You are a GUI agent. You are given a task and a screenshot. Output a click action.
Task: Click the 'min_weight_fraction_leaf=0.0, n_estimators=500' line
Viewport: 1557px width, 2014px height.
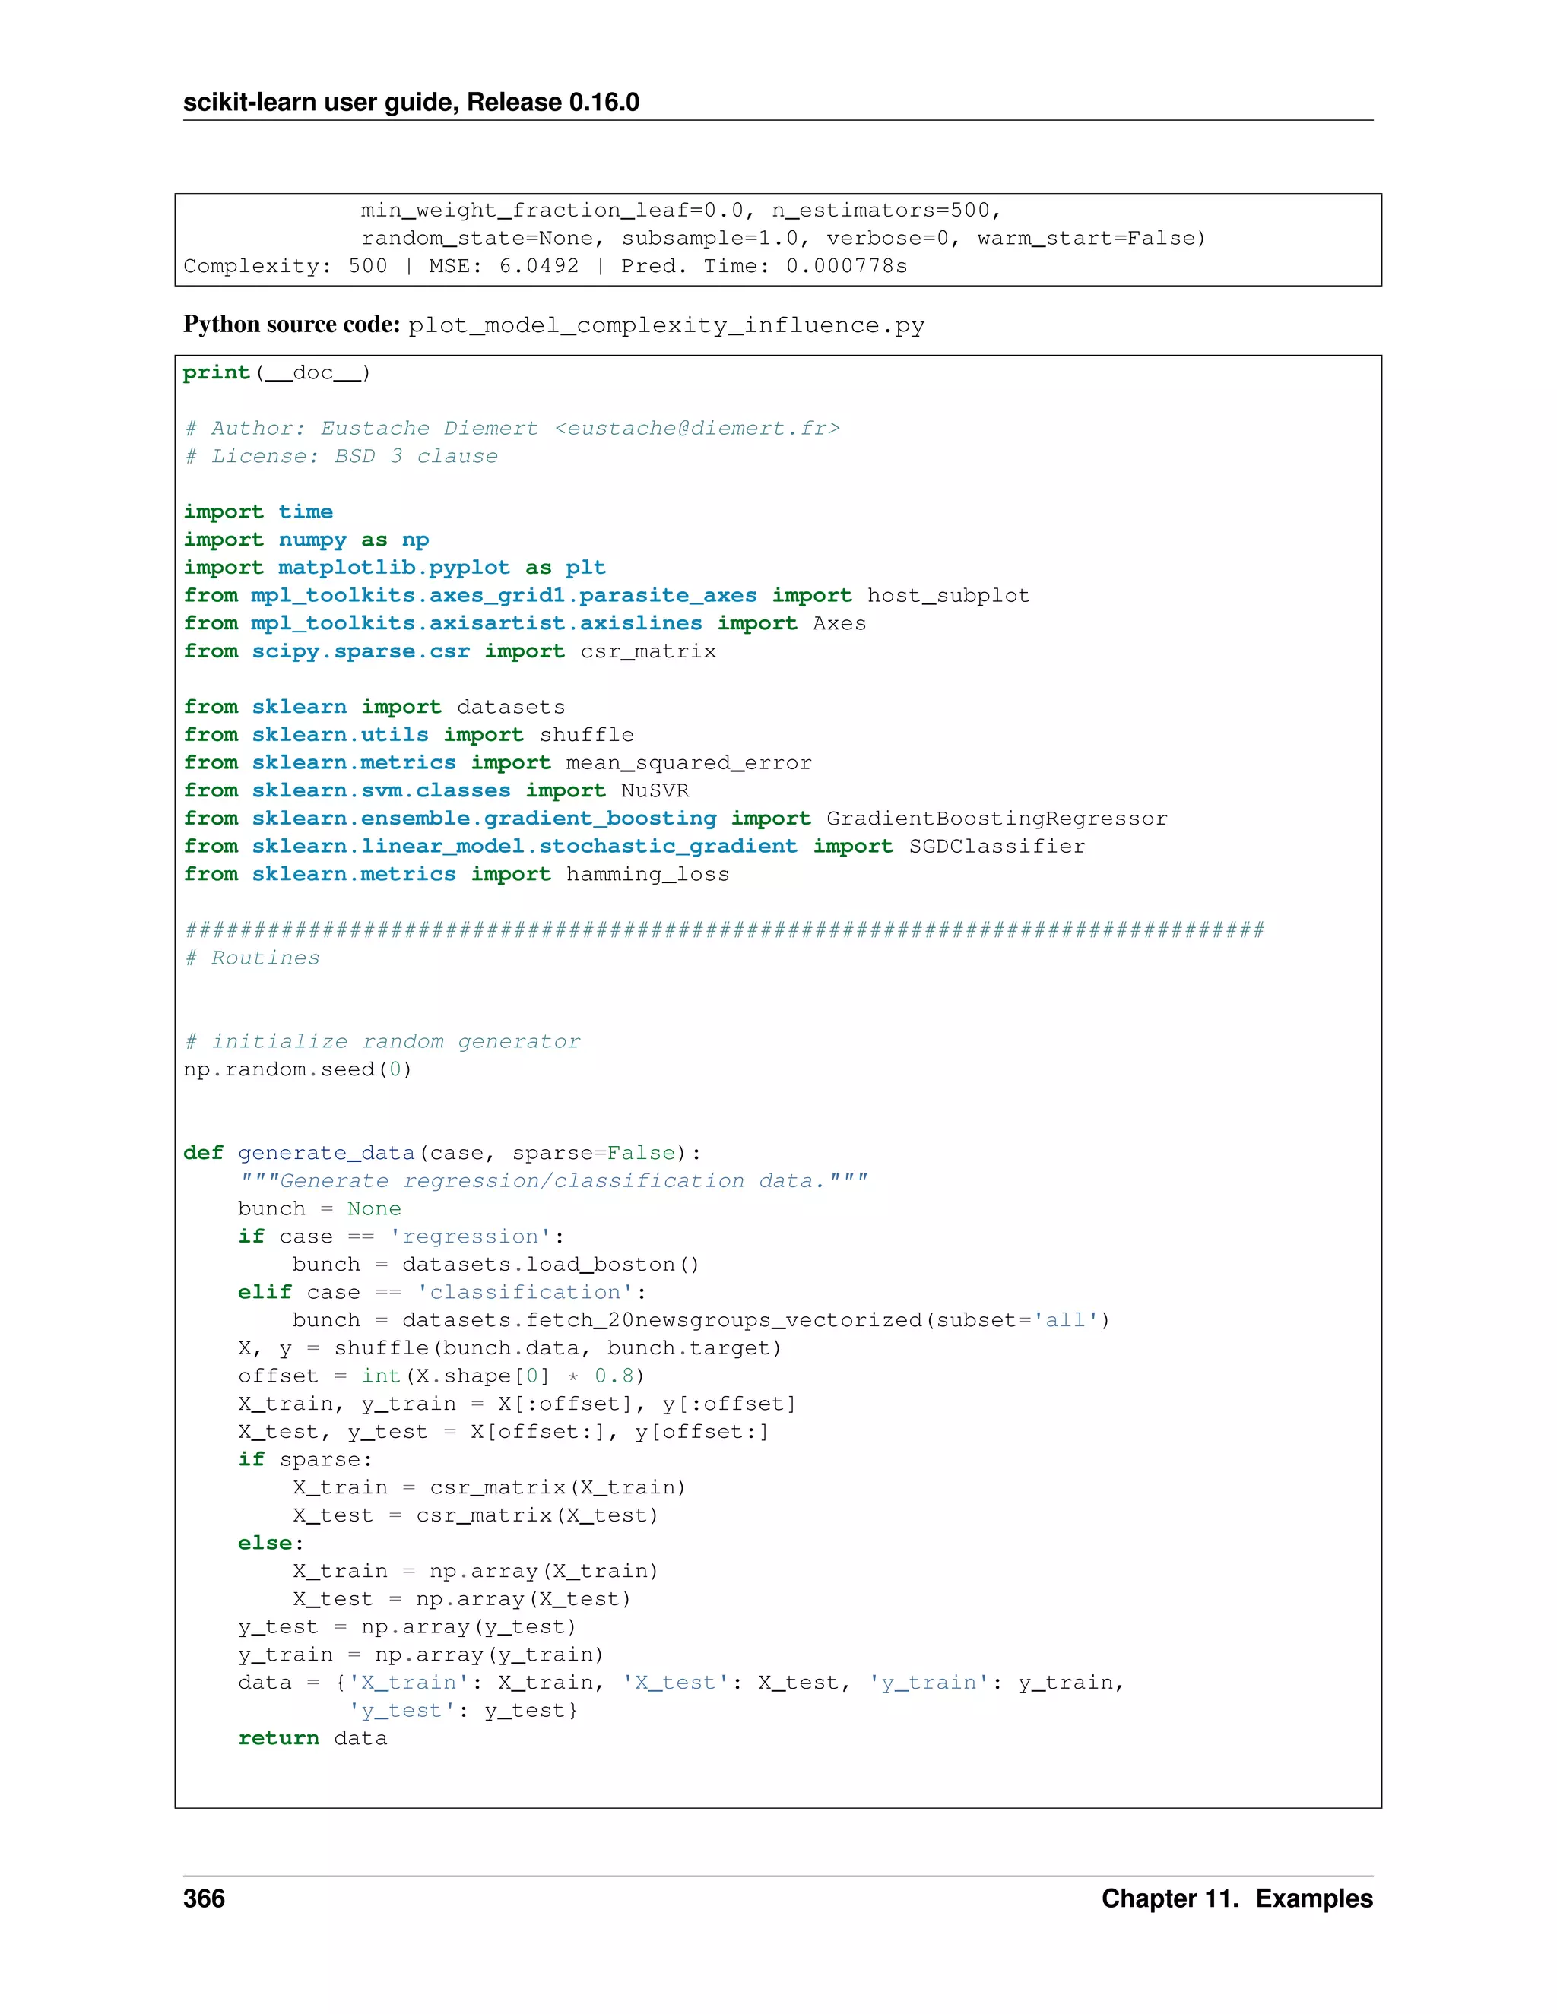click(682, 211)
